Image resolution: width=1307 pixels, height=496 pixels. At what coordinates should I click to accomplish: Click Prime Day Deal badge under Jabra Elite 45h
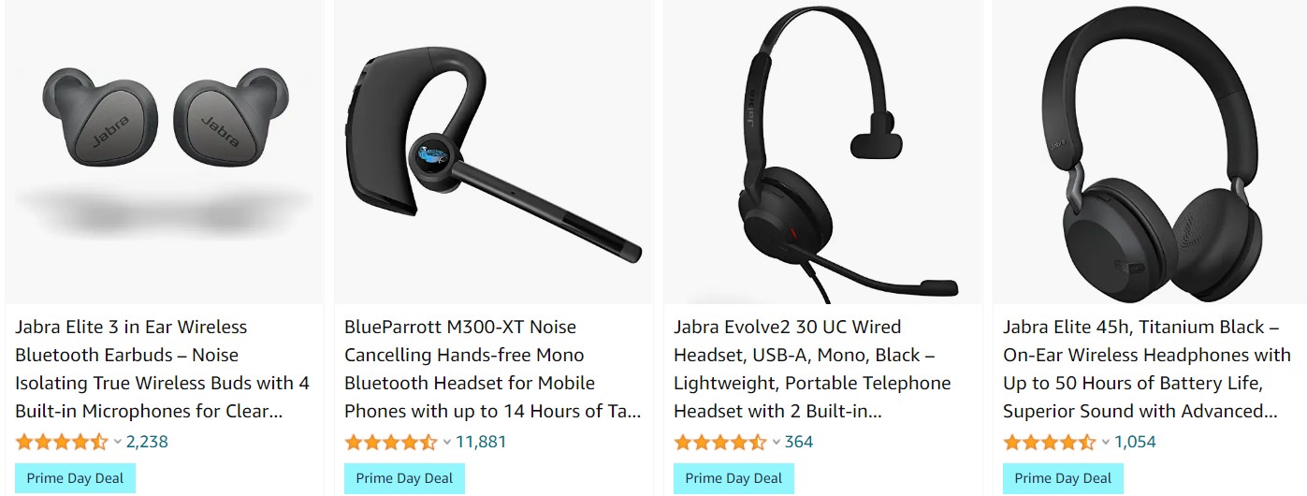pyautogui.click(x=1063, y=478)
